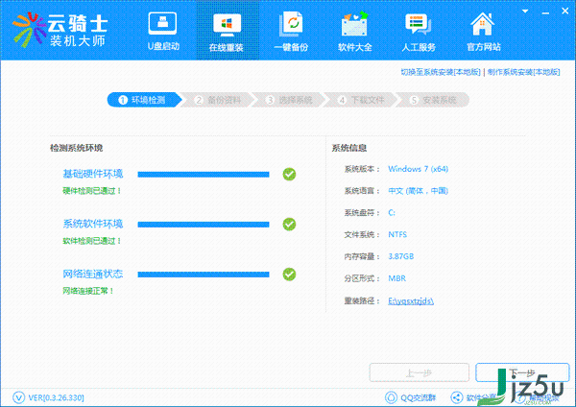
Task: Open the E:\yqsxtzjds\ reinstall path link
Action: [x=411, y=300]
